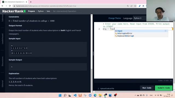
Task: Click the share page icon in address bar
Action: click(131, 6)
